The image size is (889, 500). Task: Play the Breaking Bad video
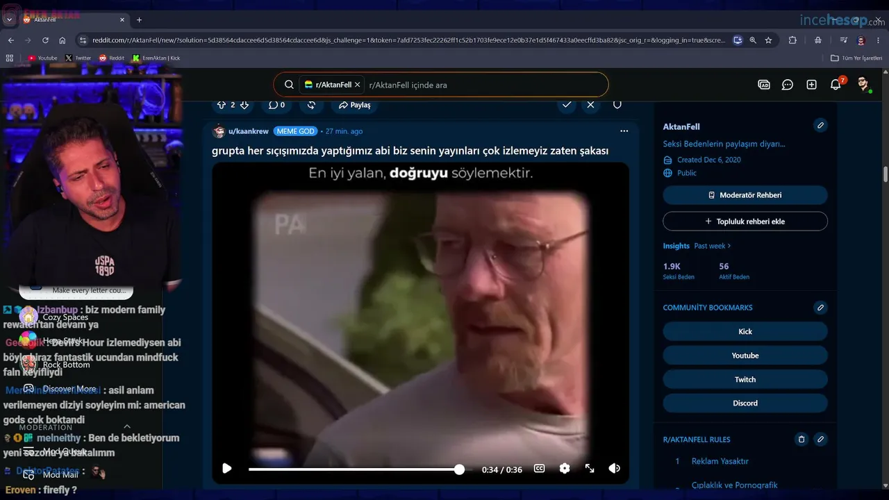click(x=226, y=469)
